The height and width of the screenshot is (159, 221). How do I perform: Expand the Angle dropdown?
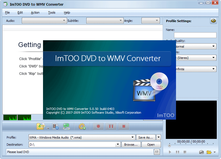click(x=151, y=20)
